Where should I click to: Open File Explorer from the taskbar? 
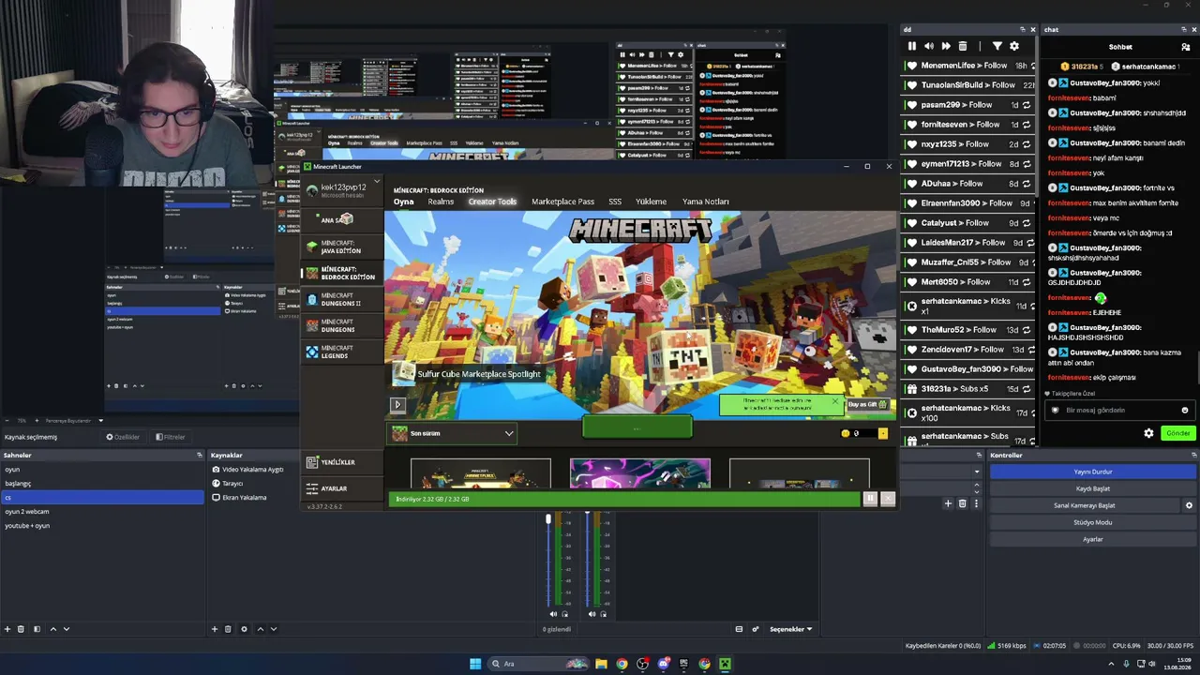pos(601,664)
